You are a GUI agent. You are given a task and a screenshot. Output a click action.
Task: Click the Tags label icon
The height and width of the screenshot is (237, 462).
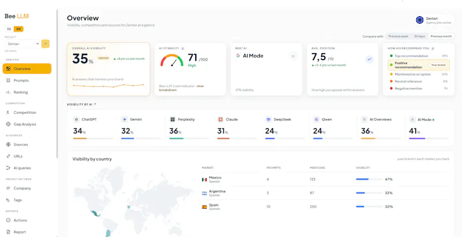coord(8,200)
